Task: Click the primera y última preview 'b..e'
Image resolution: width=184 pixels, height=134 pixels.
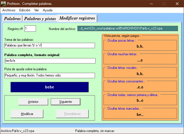Action: (x=140, y=101)
